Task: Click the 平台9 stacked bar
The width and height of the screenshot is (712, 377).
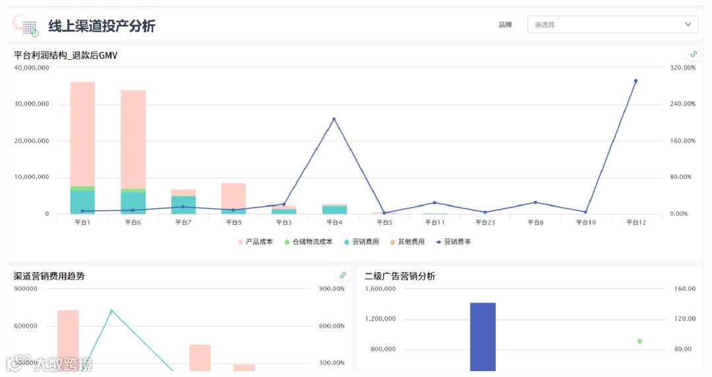Action: point(233,198)
